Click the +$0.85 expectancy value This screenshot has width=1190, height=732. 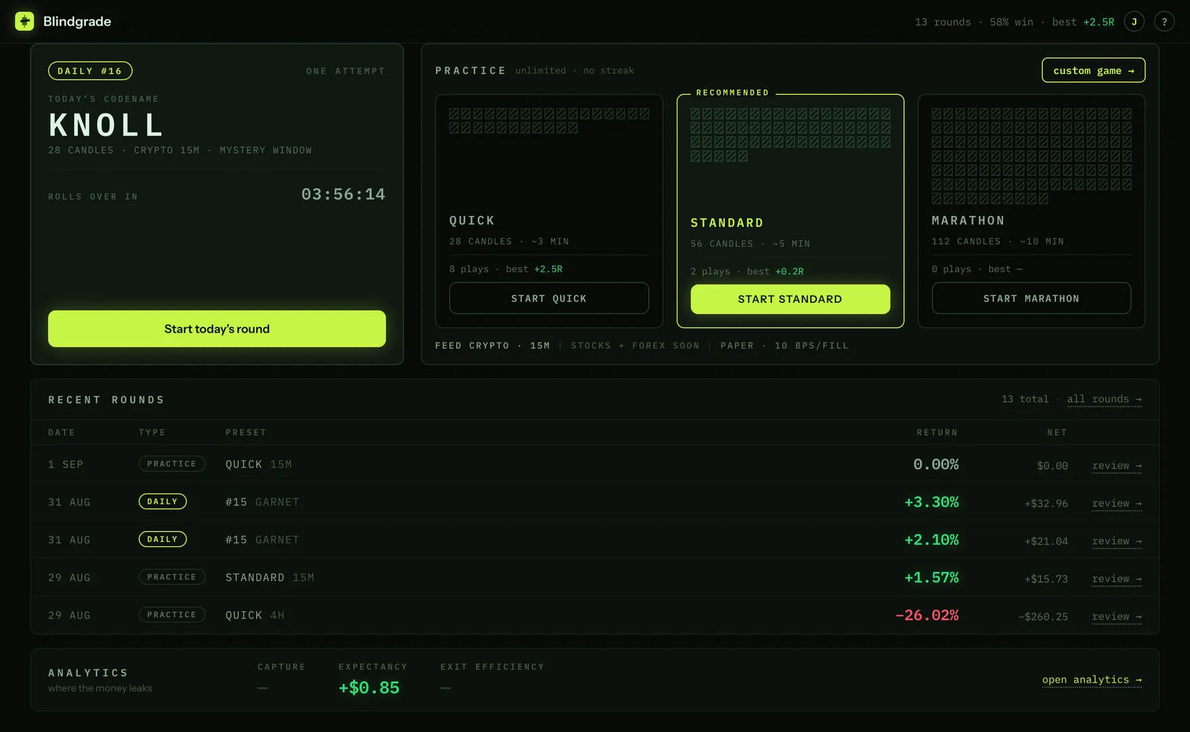pyautogui.click(x=369, y=688)
